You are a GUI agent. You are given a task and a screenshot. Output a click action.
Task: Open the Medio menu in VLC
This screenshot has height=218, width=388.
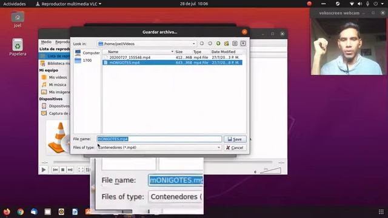click(46, 42)
